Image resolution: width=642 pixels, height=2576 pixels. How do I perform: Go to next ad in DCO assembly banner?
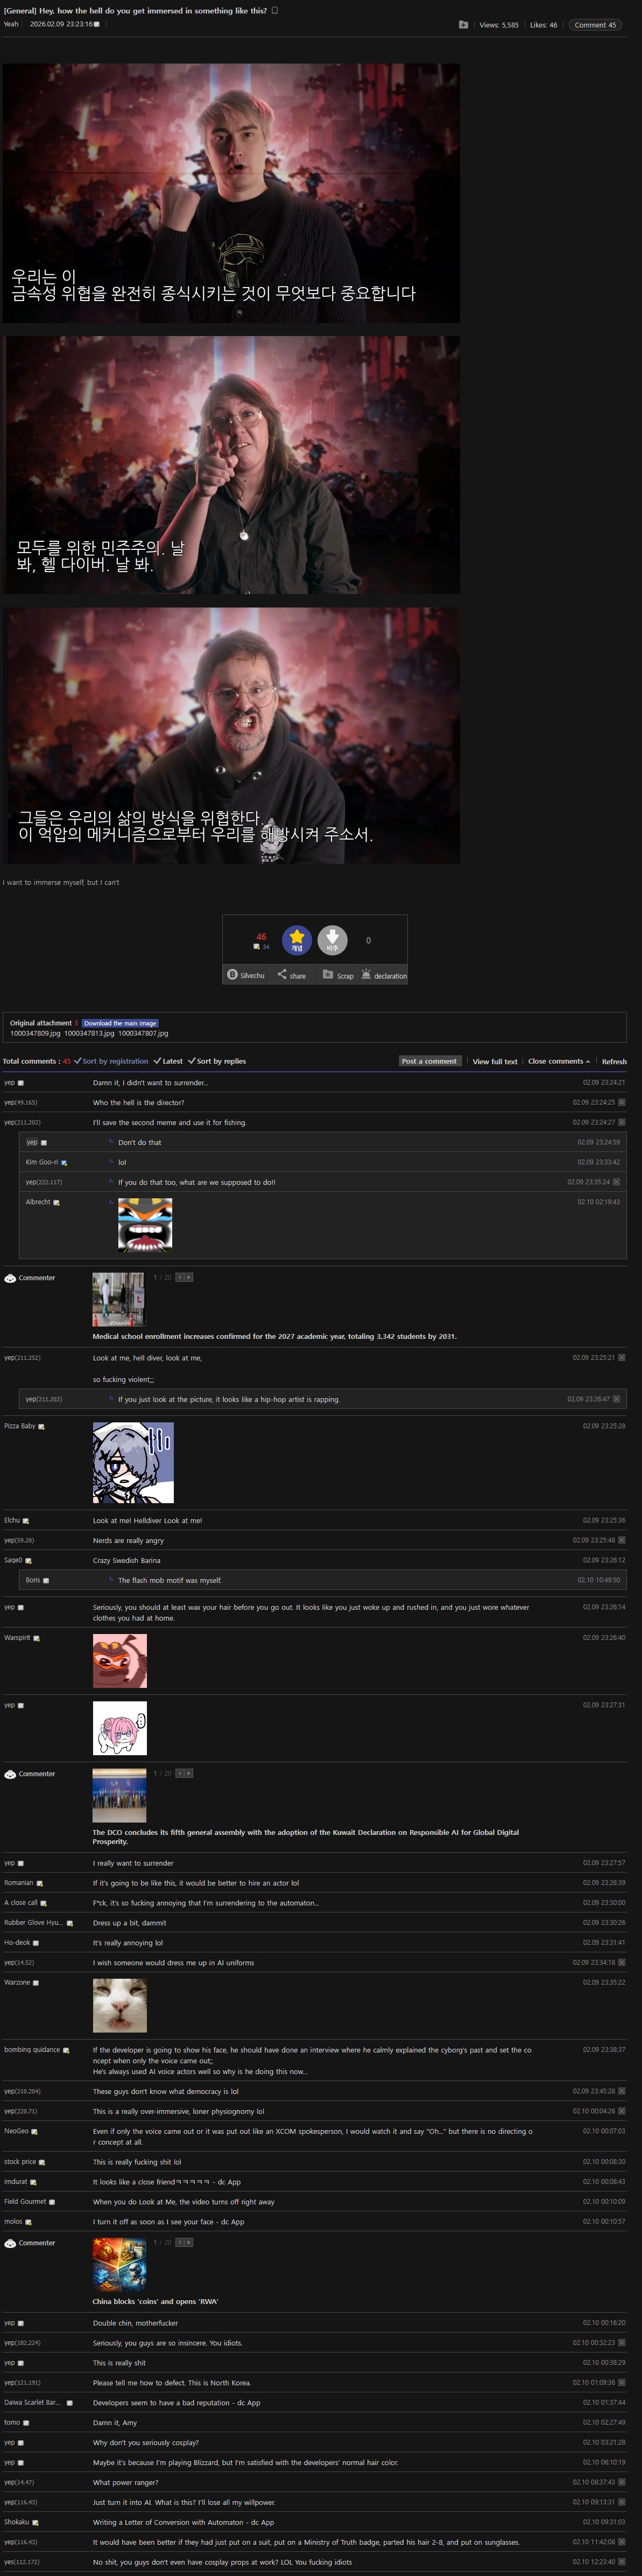point(189,1773)
